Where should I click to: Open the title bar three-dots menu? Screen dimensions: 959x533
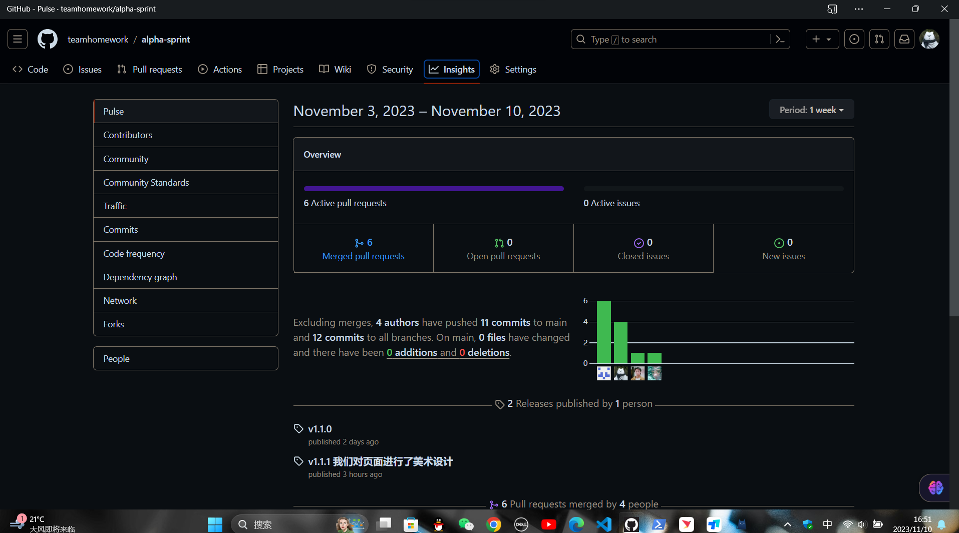click(859, 9)
